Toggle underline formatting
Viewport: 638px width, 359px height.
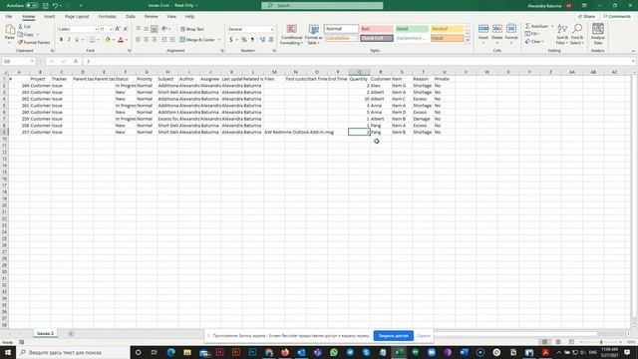(77, 40)
